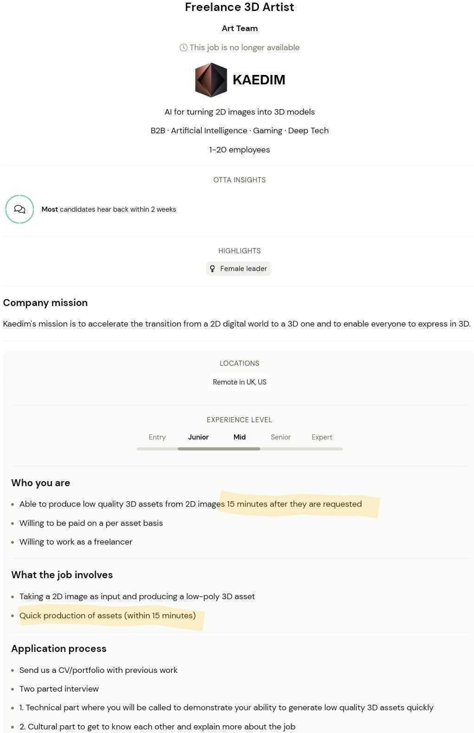Click the Kaedim hexagon logo icon
474x733 pixels.
211,79
